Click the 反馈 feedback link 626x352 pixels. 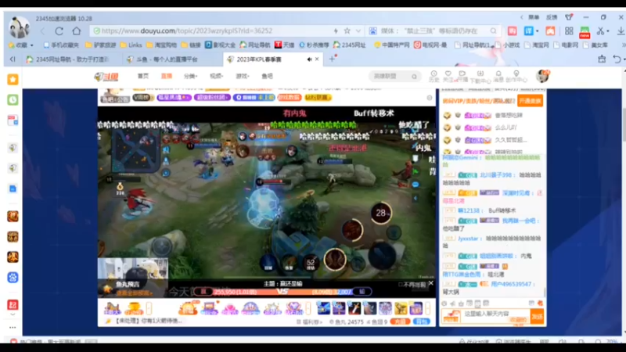coord(552,17)
